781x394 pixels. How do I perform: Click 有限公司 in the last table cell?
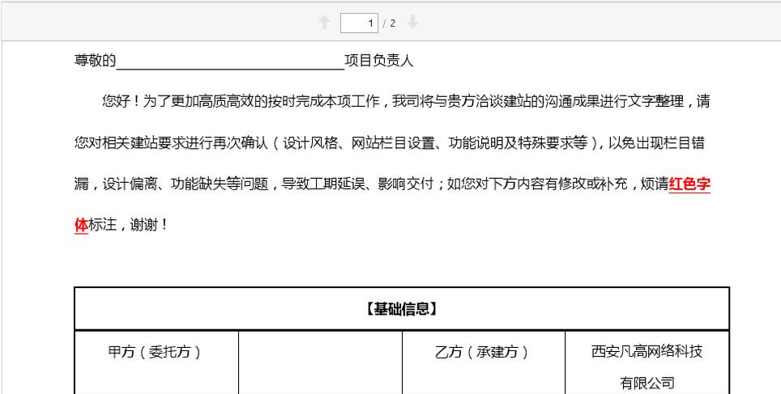[x=647, y=383]
